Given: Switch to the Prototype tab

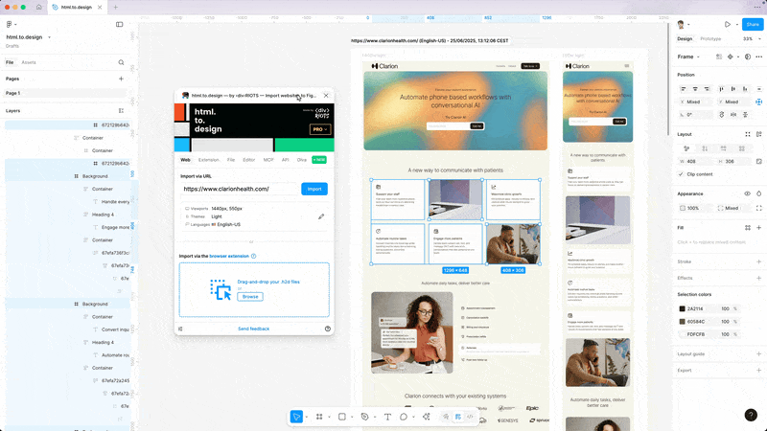Looking at the screenshot, I should (710, 38).
